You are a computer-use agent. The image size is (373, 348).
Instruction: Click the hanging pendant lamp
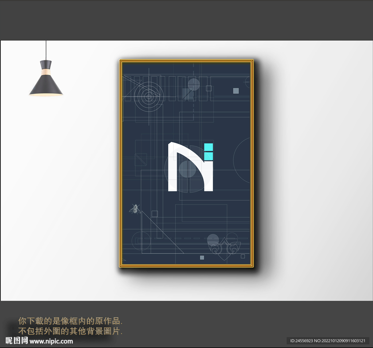point(46,69)
